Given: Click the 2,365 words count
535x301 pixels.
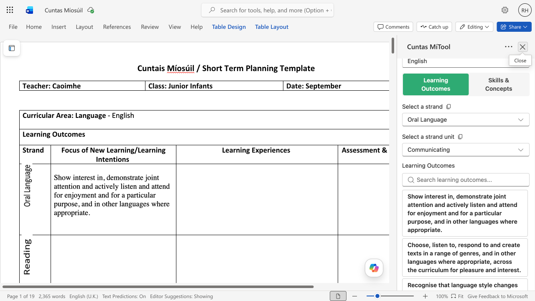Looking at the screenshot, I should [x=52, y=296].
